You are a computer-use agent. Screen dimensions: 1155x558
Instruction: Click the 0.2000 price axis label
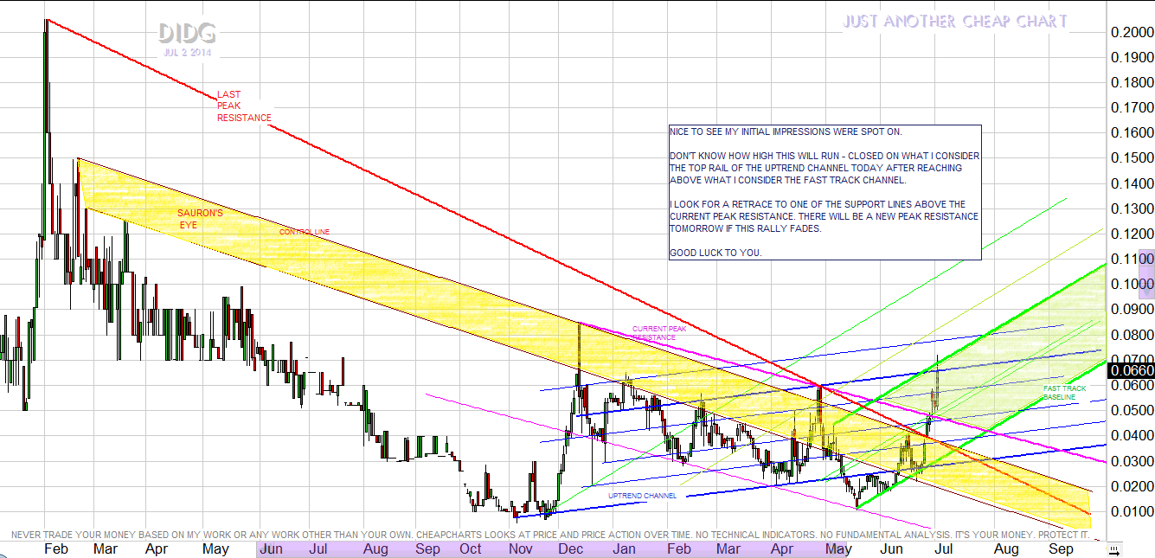[1131, 33]
